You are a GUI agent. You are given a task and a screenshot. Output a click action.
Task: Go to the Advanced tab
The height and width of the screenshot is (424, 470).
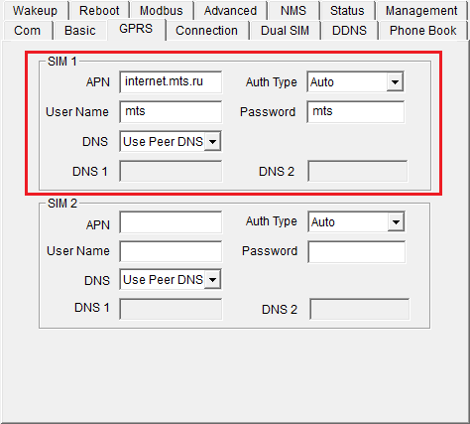tap(230, 11)
